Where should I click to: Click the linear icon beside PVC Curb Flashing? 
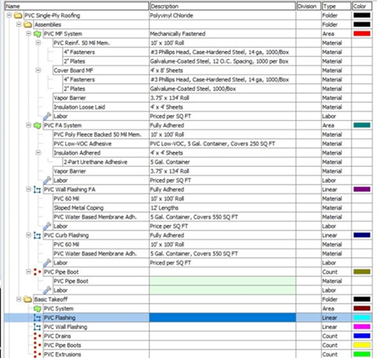(x=37, y=235)
